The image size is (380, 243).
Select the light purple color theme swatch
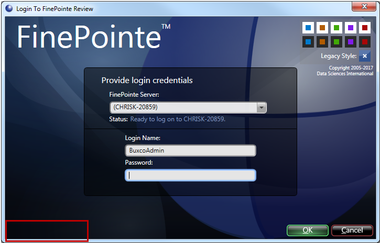tap(351, 28)
